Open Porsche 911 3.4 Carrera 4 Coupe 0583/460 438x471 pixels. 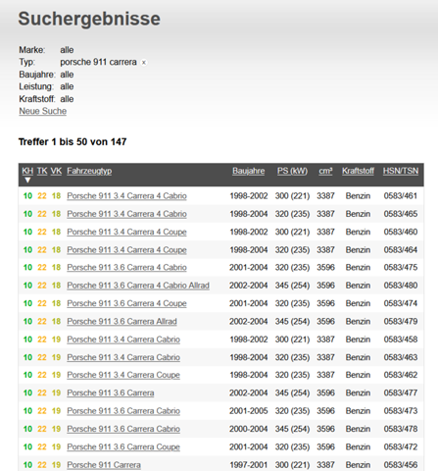pos(126,232)
